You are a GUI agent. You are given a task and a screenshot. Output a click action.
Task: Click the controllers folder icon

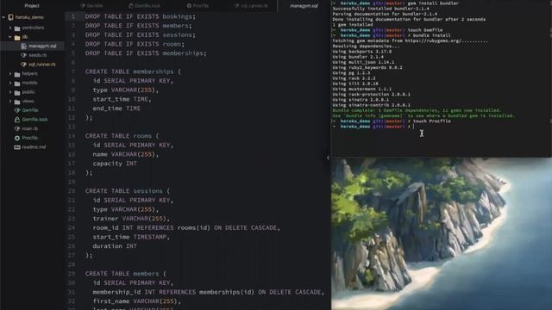click(x=17, y=28)
